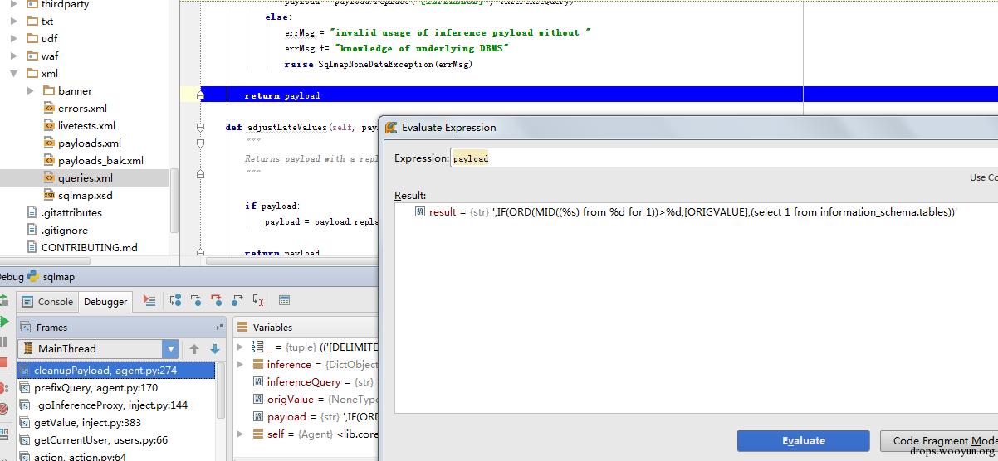Viewport: 998px width, 461px height.
Task: Click Show Execution Point icon
Action: tap(149, 301)
